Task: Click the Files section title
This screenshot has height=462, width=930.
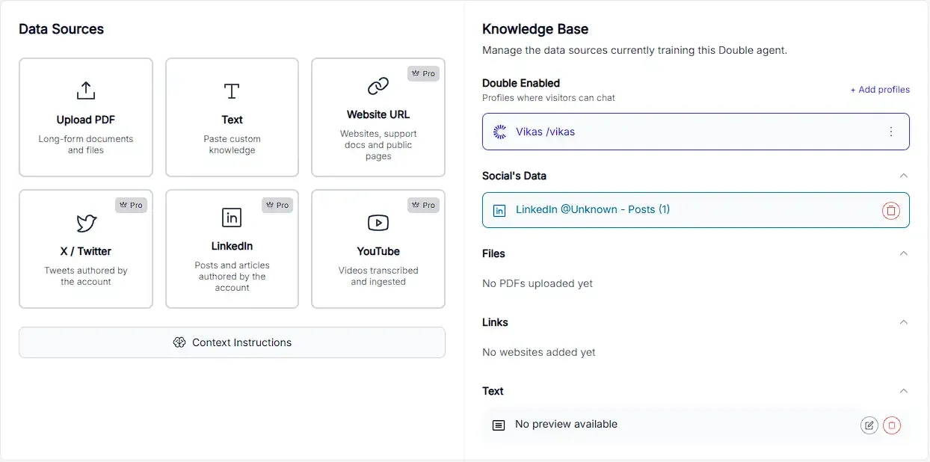Action: pos(493,253)
